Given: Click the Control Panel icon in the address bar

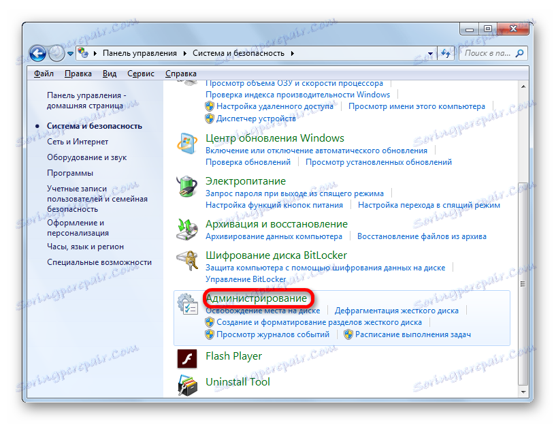Looking at the screenshot, I should coord(83,53).
